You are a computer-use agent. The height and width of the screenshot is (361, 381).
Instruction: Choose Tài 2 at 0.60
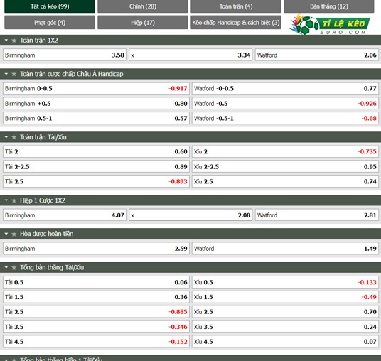tap(96, 151)
